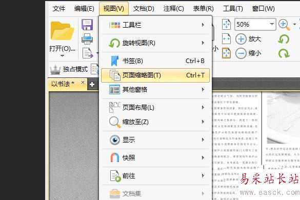This screenshot has width=300, height=200.
Task: Click the export document arrow icon
Action: pyautogui.click(x=88, y=53)
